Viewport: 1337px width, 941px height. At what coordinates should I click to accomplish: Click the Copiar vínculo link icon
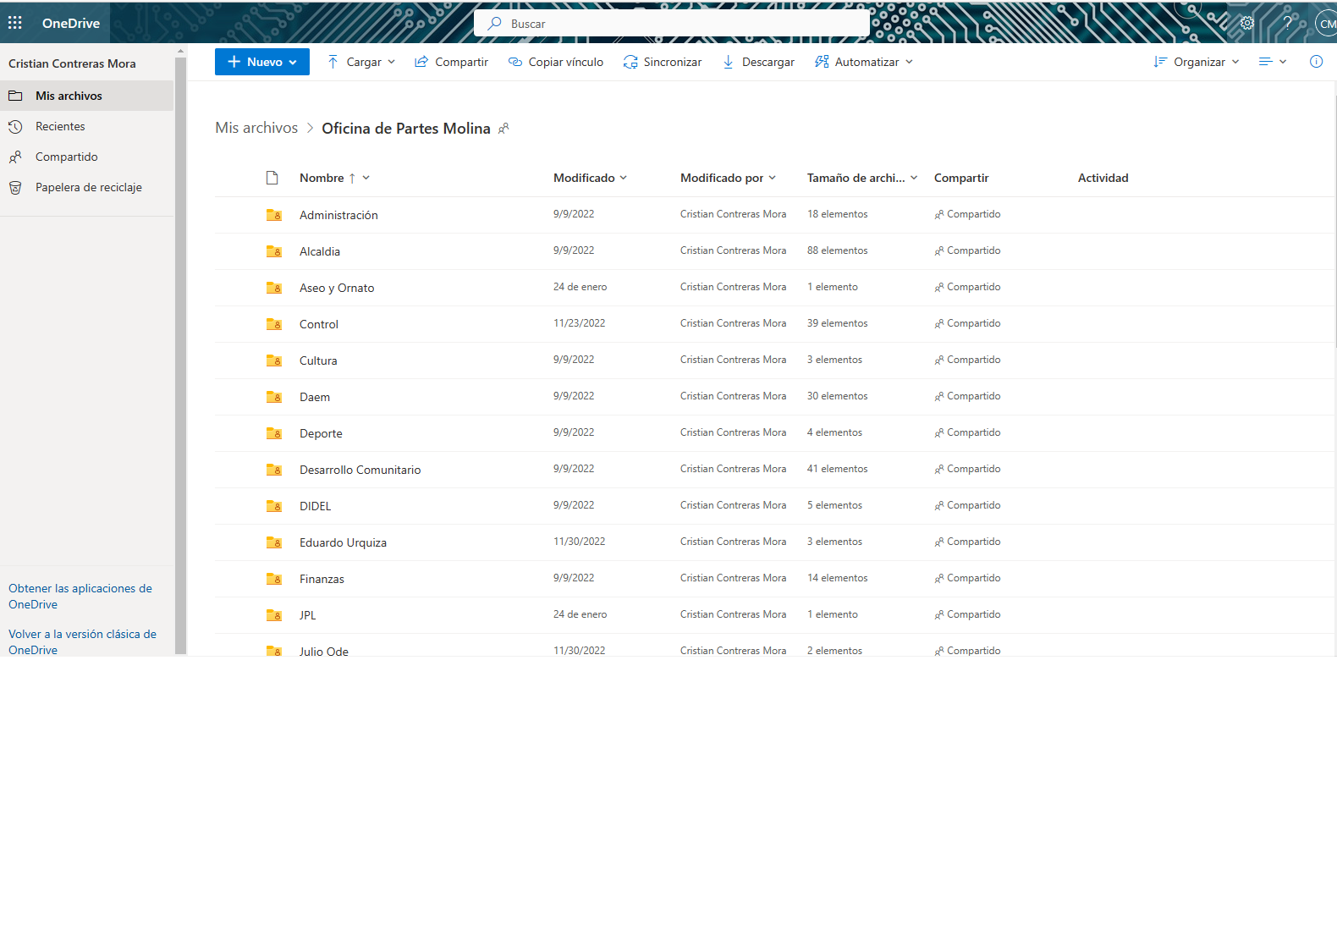[x=514, y=62]
